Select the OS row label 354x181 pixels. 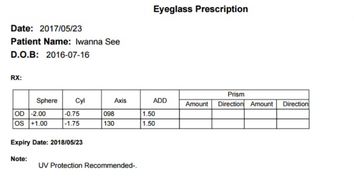pyautogui.click(x=19, y=123)
